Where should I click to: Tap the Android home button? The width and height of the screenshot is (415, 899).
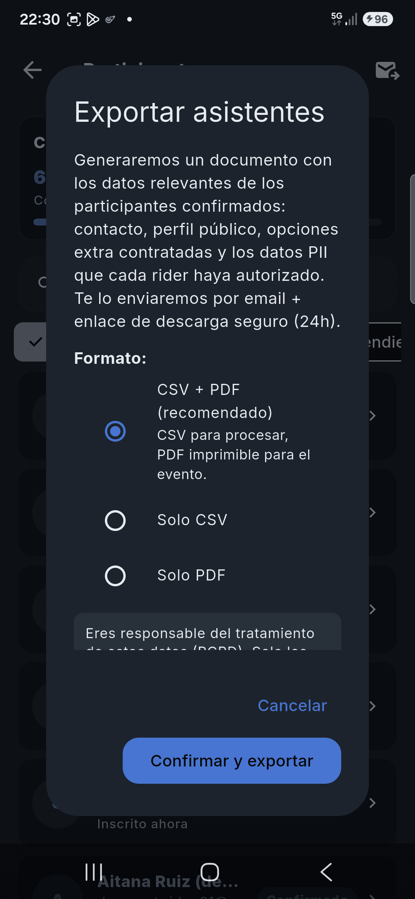210,872
